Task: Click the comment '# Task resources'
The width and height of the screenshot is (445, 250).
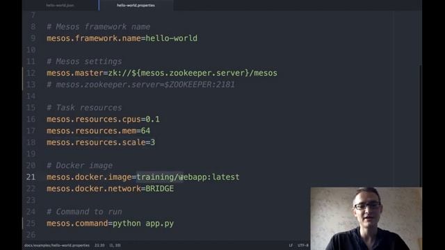Action: click(x=84, y=108)
